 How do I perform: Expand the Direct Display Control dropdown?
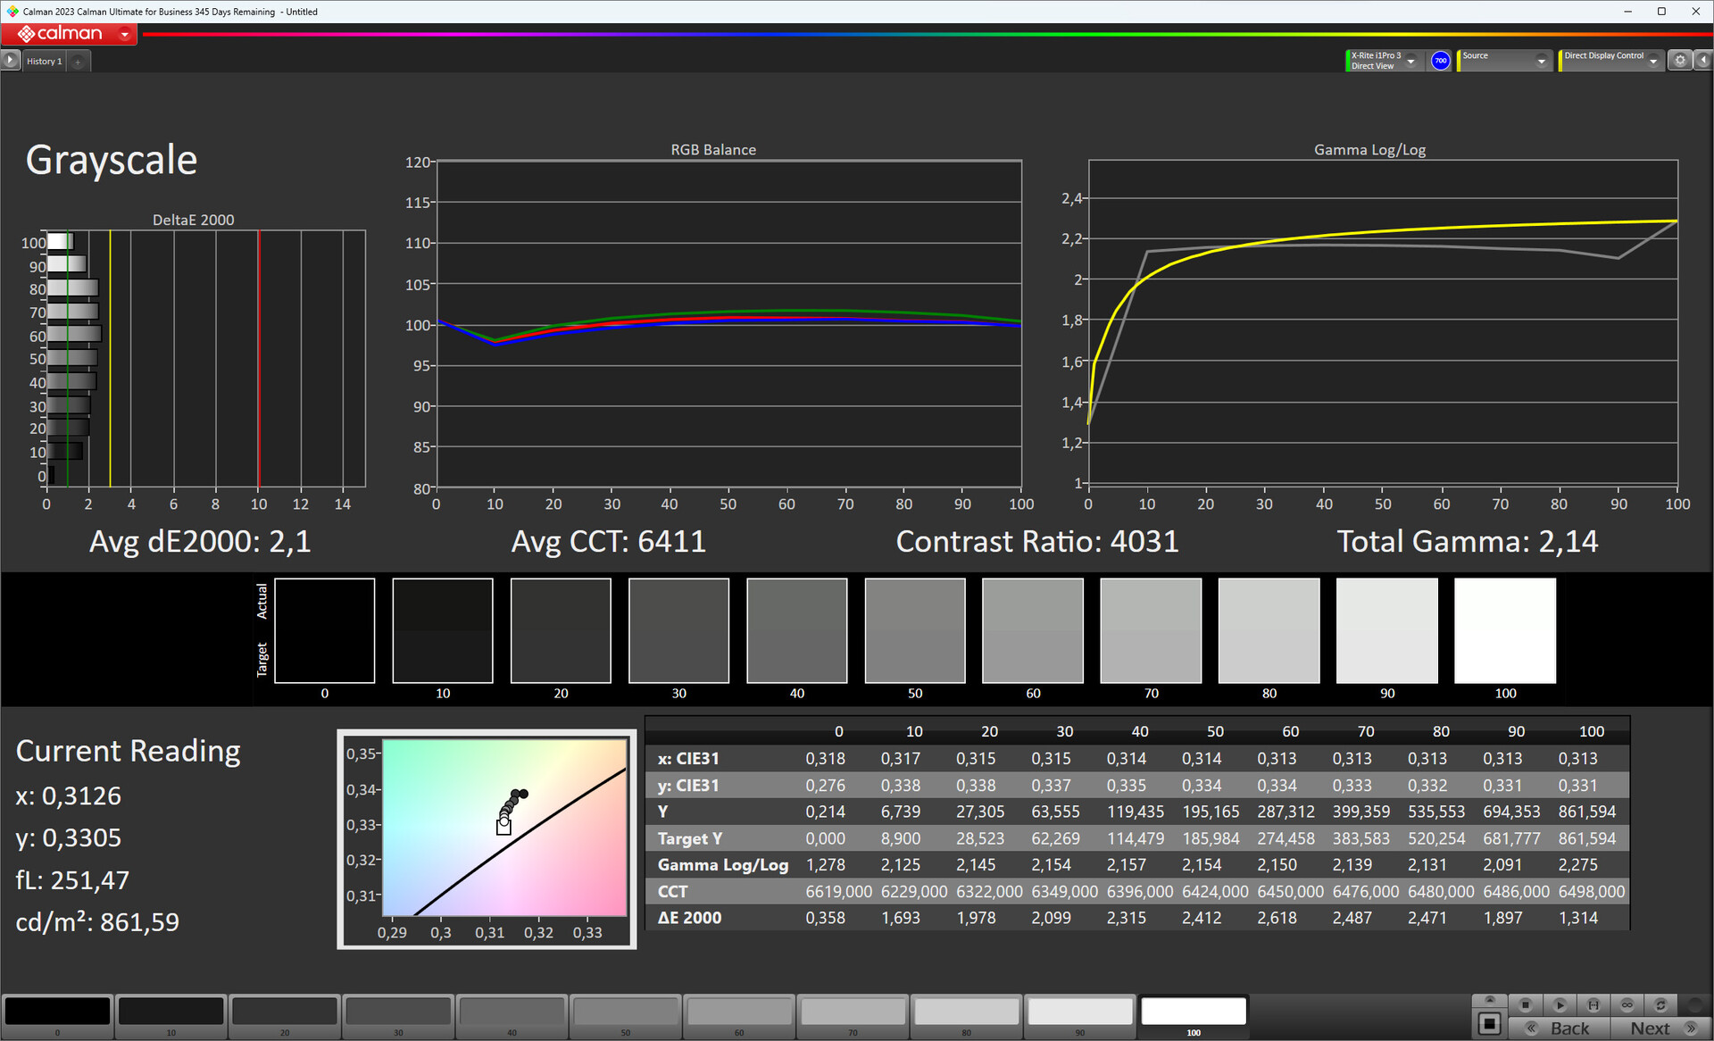pyautogui.click(x=1653, y=61)
